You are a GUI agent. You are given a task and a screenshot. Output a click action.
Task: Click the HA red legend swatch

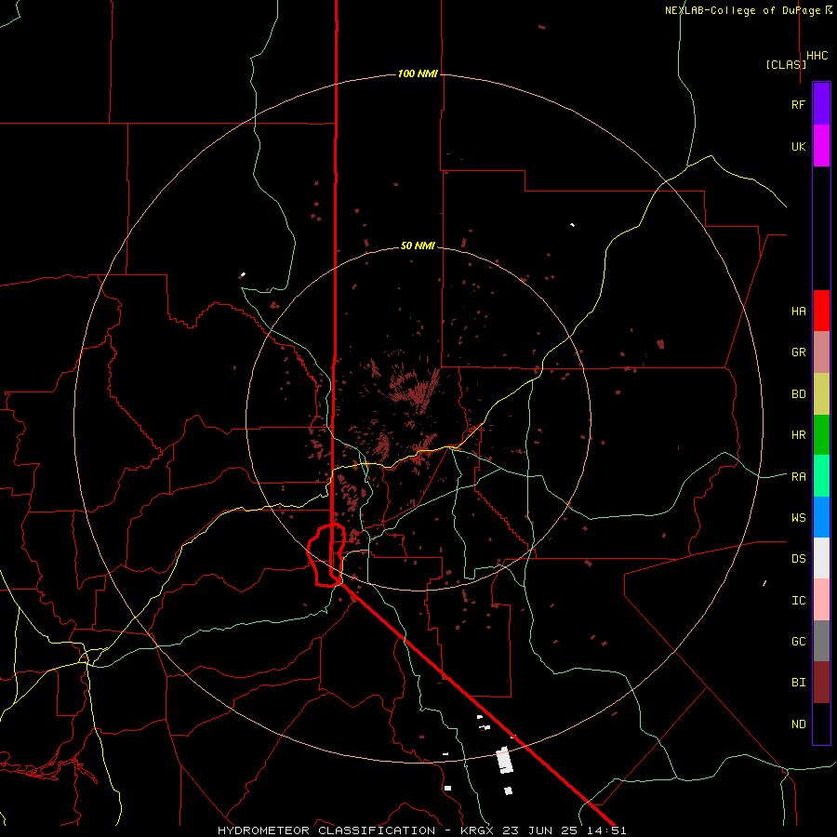(821, 311)
